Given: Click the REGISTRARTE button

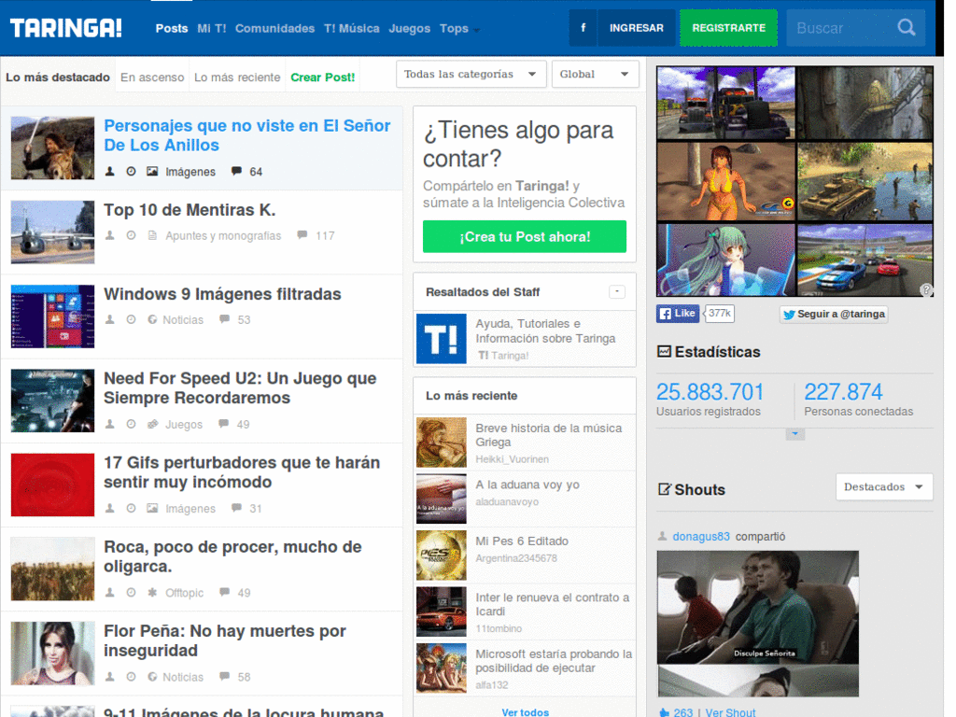Looking at the screenshot, I should [728, 27].
